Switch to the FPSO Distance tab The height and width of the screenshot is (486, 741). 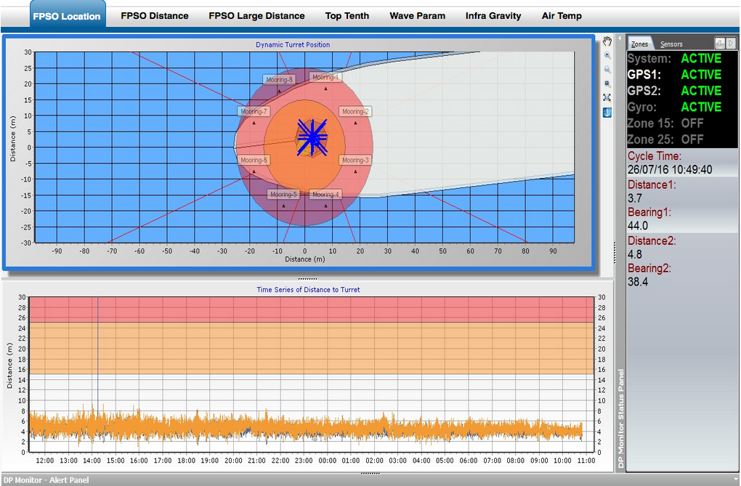point(154,15)
